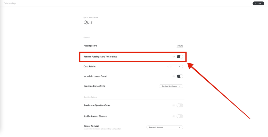Viewport: 268px width, 137px height.
Task: Toggle Require Passing Score To Continue switch
Action: point(180,57)
